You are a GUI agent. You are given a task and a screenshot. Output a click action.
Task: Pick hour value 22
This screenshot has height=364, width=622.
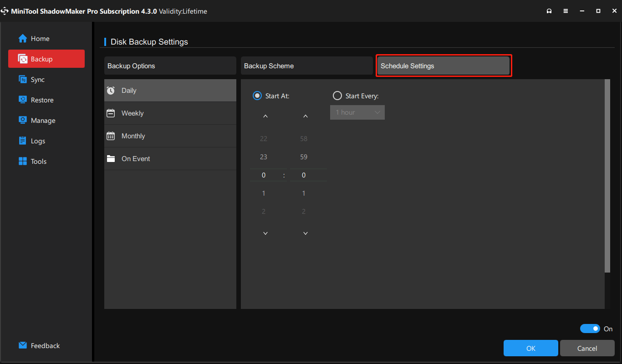pyautogui.click(x=263, y=139)
